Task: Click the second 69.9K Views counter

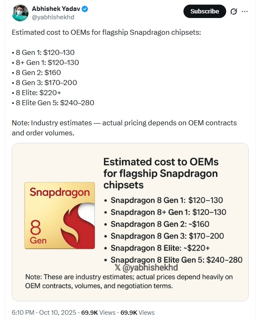Action: (x=137, y=312)
